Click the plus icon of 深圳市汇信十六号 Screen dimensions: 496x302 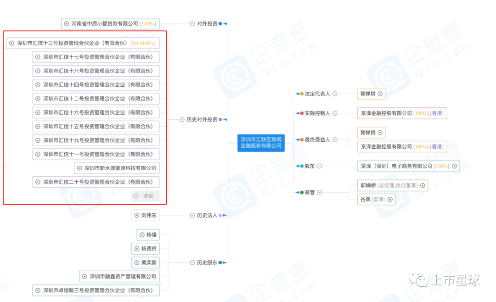[38, 112]
